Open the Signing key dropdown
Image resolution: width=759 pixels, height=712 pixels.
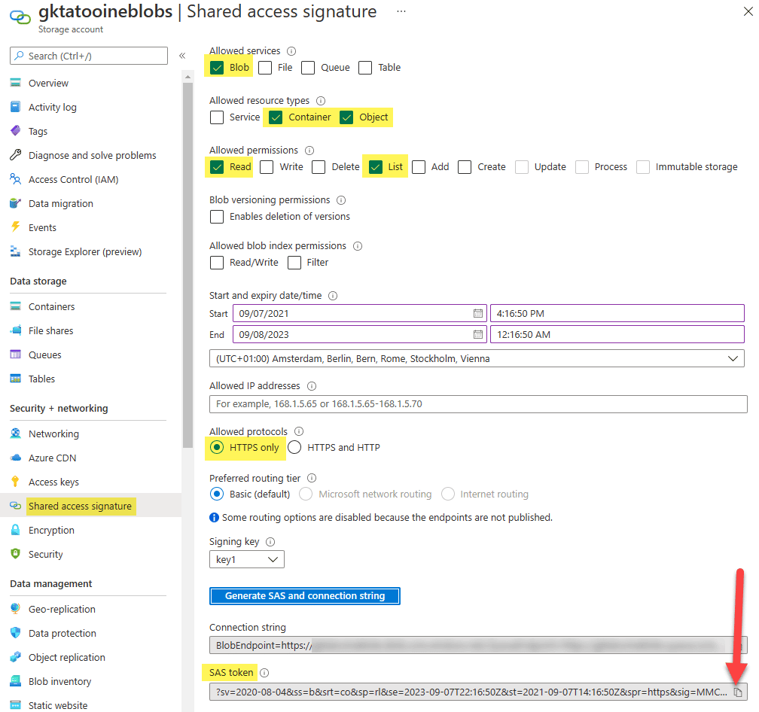pos(247,559)
